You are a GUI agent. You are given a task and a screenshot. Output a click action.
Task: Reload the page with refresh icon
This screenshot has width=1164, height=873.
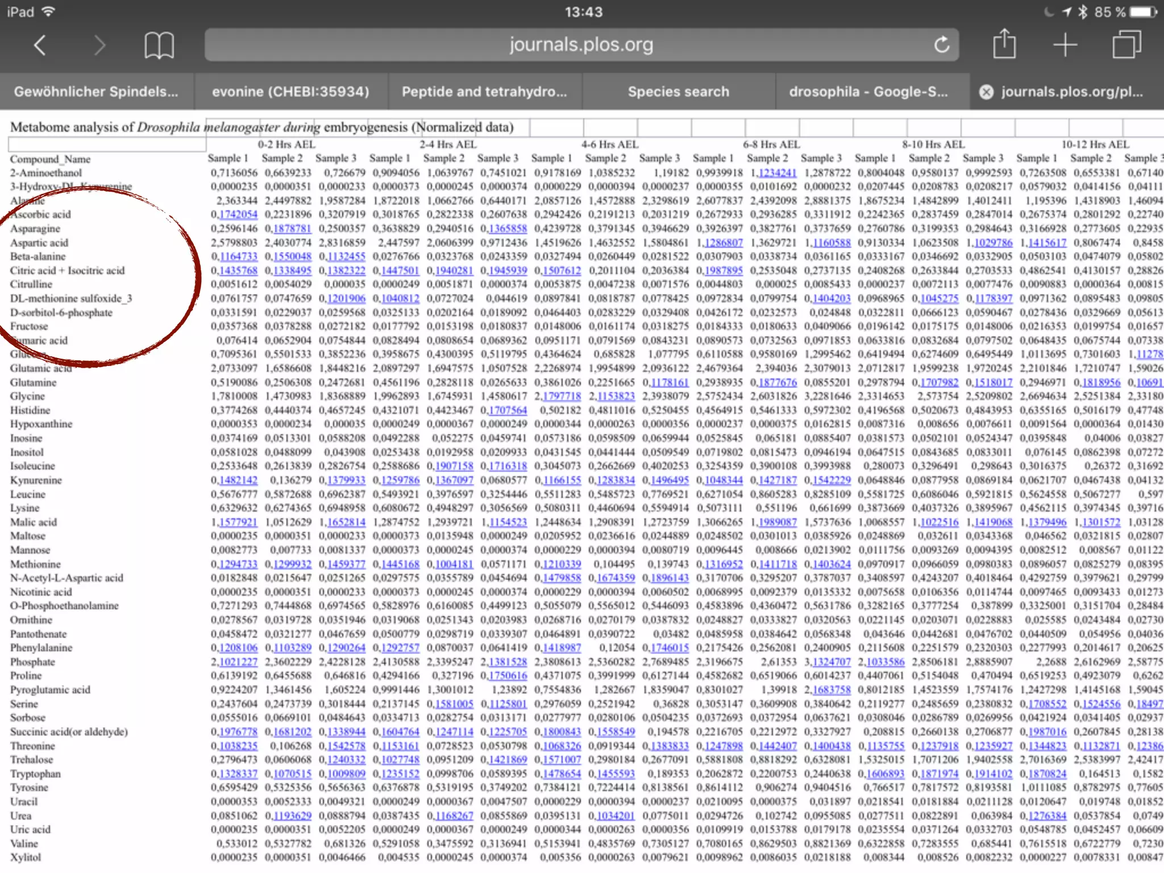[941, 44]
